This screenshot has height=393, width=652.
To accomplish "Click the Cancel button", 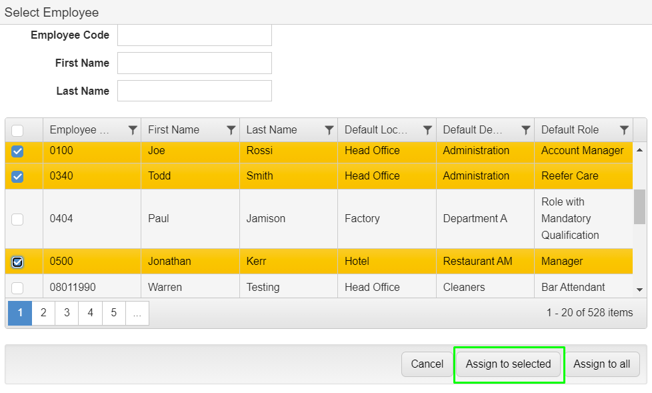I will pos(427,364).
